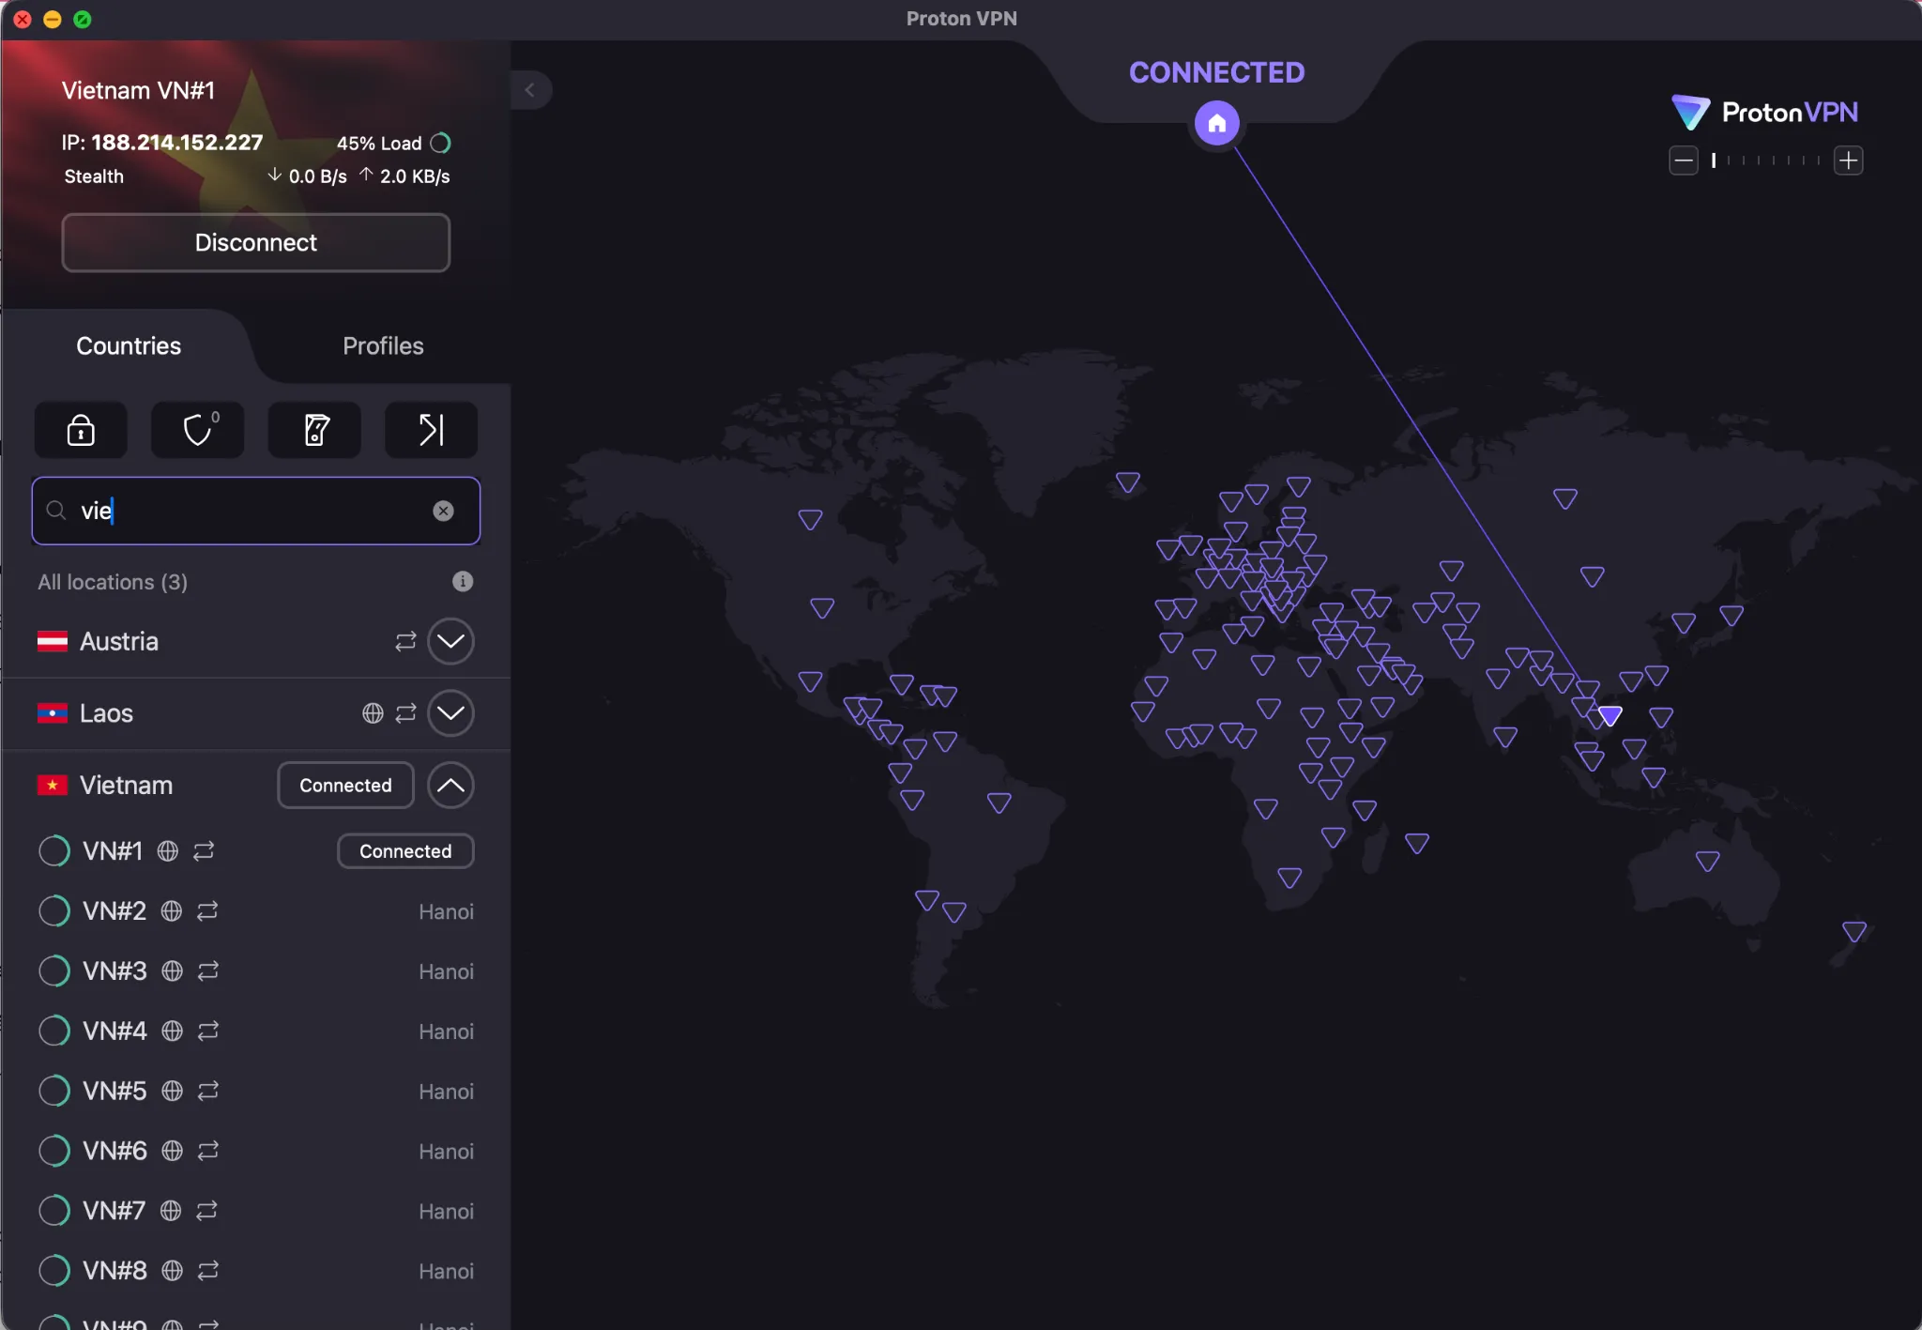Switch to the Profiles tab
Image resolution: width=1922 pixels, height=1330 pixels.
[382, 345]
